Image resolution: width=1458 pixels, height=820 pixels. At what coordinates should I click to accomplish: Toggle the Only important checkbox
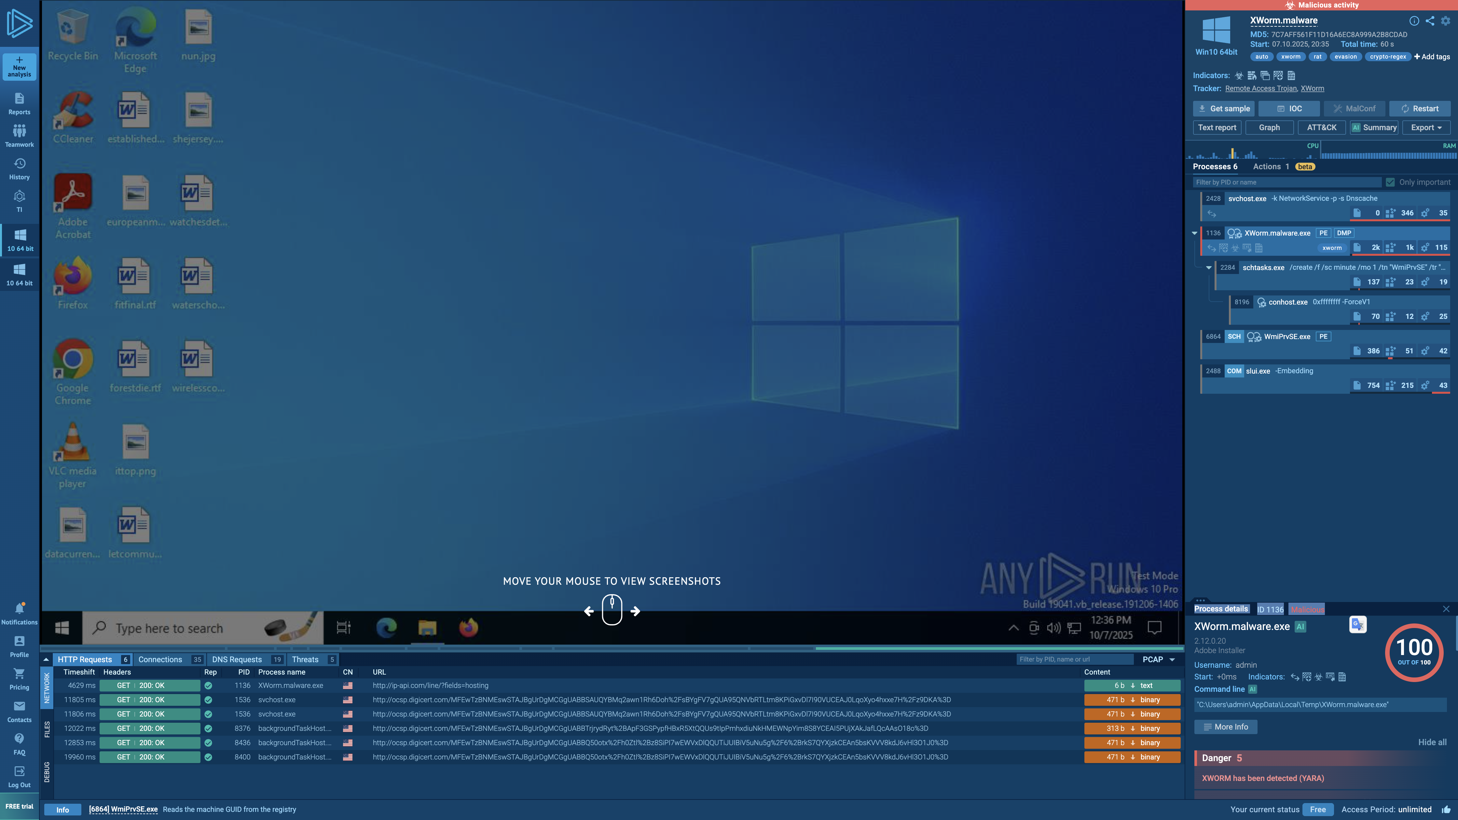tap(1390, 182)
